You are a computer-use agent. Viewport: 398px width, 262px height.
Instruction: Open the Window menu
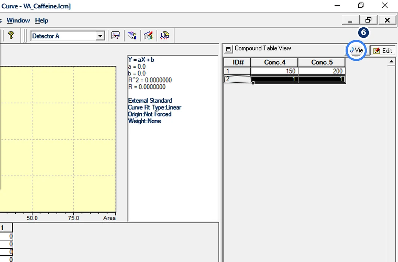[x=18, y=20]
